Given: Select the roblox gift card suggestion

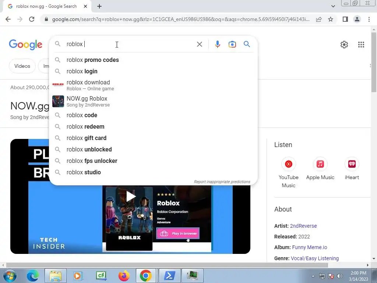Looking at the screenshot, I should (x=153, y=138).
